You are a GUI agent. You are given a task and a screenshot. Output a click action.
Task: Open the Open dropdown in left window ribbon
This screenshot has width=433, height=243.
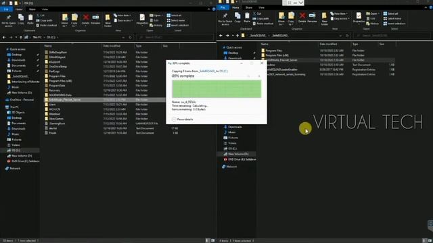[156, 16]
